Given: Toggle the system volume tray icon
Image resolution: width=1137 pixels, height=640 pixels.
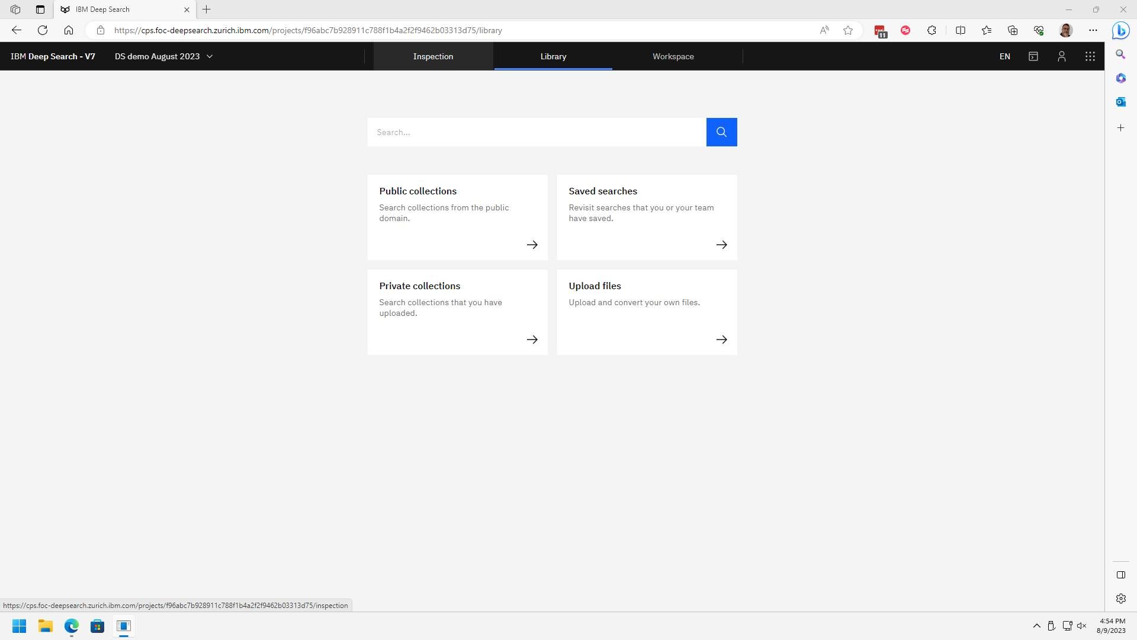Looking at the screenshot, I should click(1082, 626).
